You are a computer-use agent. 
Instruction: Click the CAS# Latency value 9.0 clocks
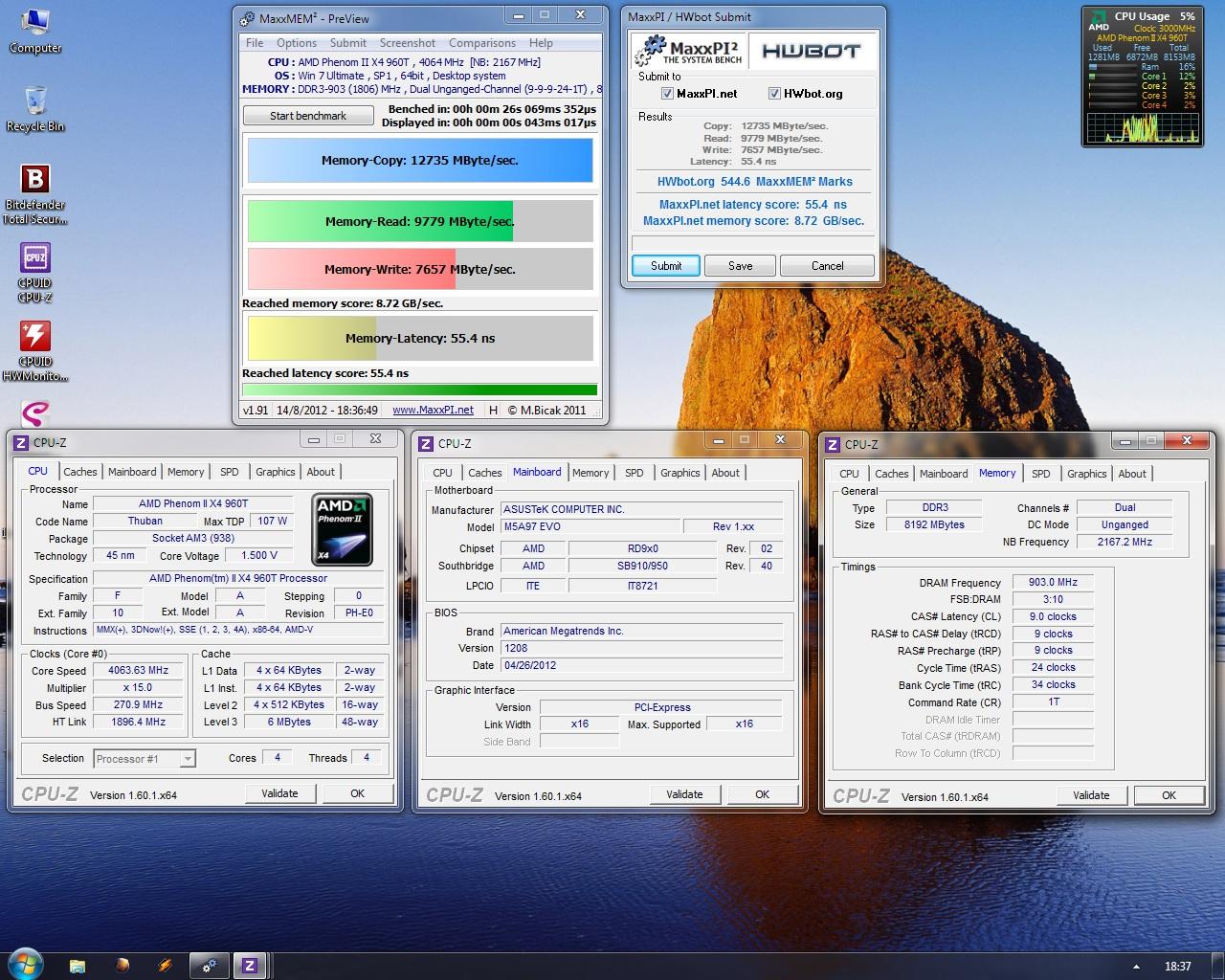[x=1053, y=616]
